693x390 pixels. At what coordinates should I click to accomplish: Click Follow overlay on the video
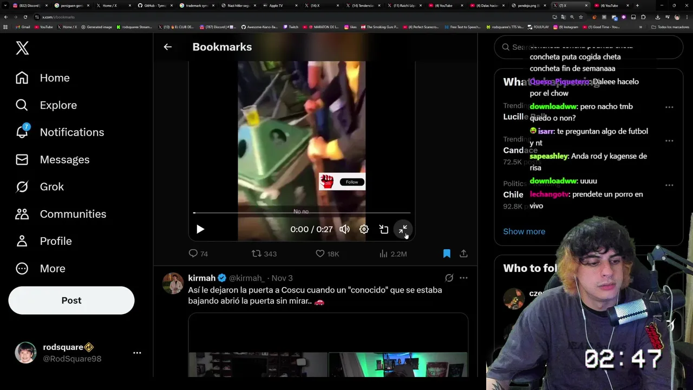[x=352, y=182]
